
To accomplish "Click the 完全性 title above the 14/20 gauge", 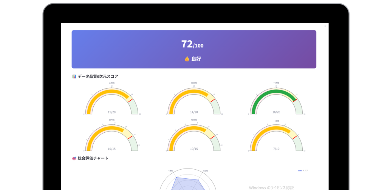I will pyautogui.click(x=194, y=83).
